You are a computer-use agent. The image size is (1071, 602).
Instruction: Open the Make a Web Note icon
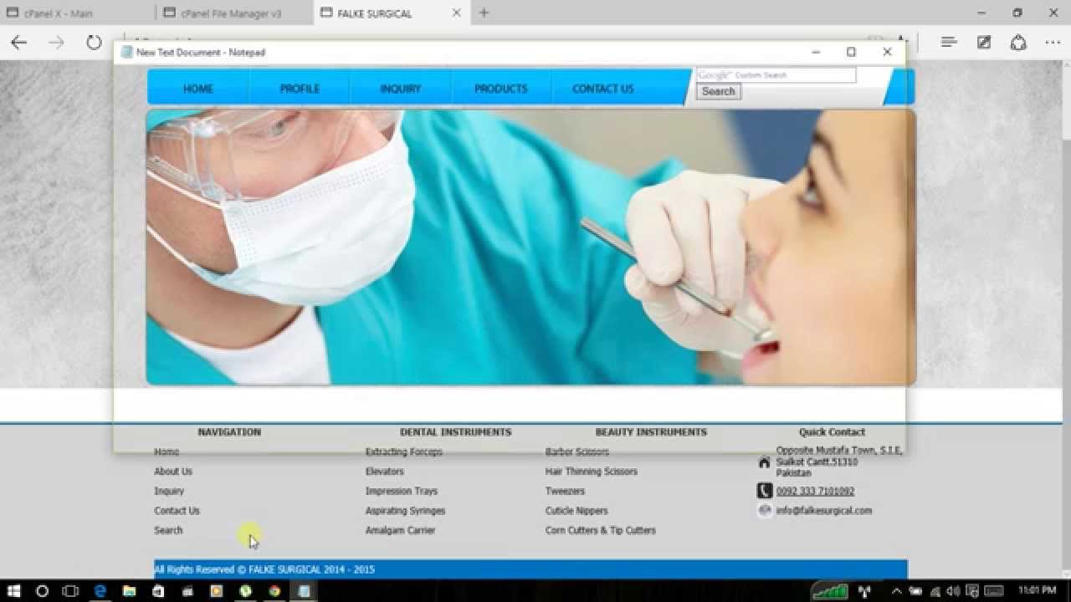pos(984,43)
